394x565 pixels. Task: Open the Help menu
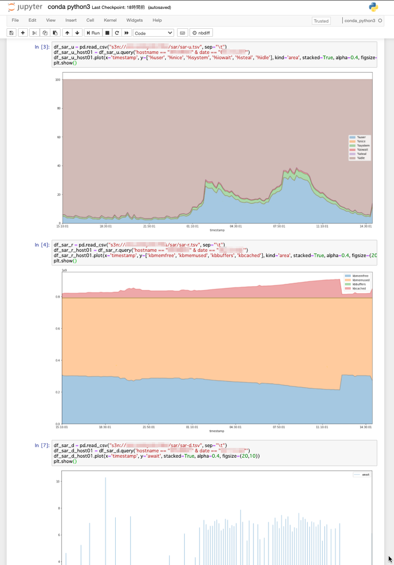coord(157,20)
